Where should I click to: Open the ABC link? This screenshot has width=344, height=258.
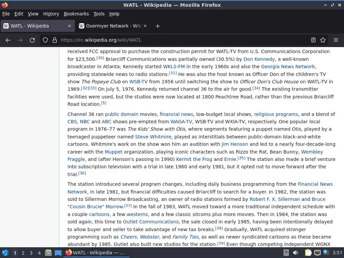[106, 122]
